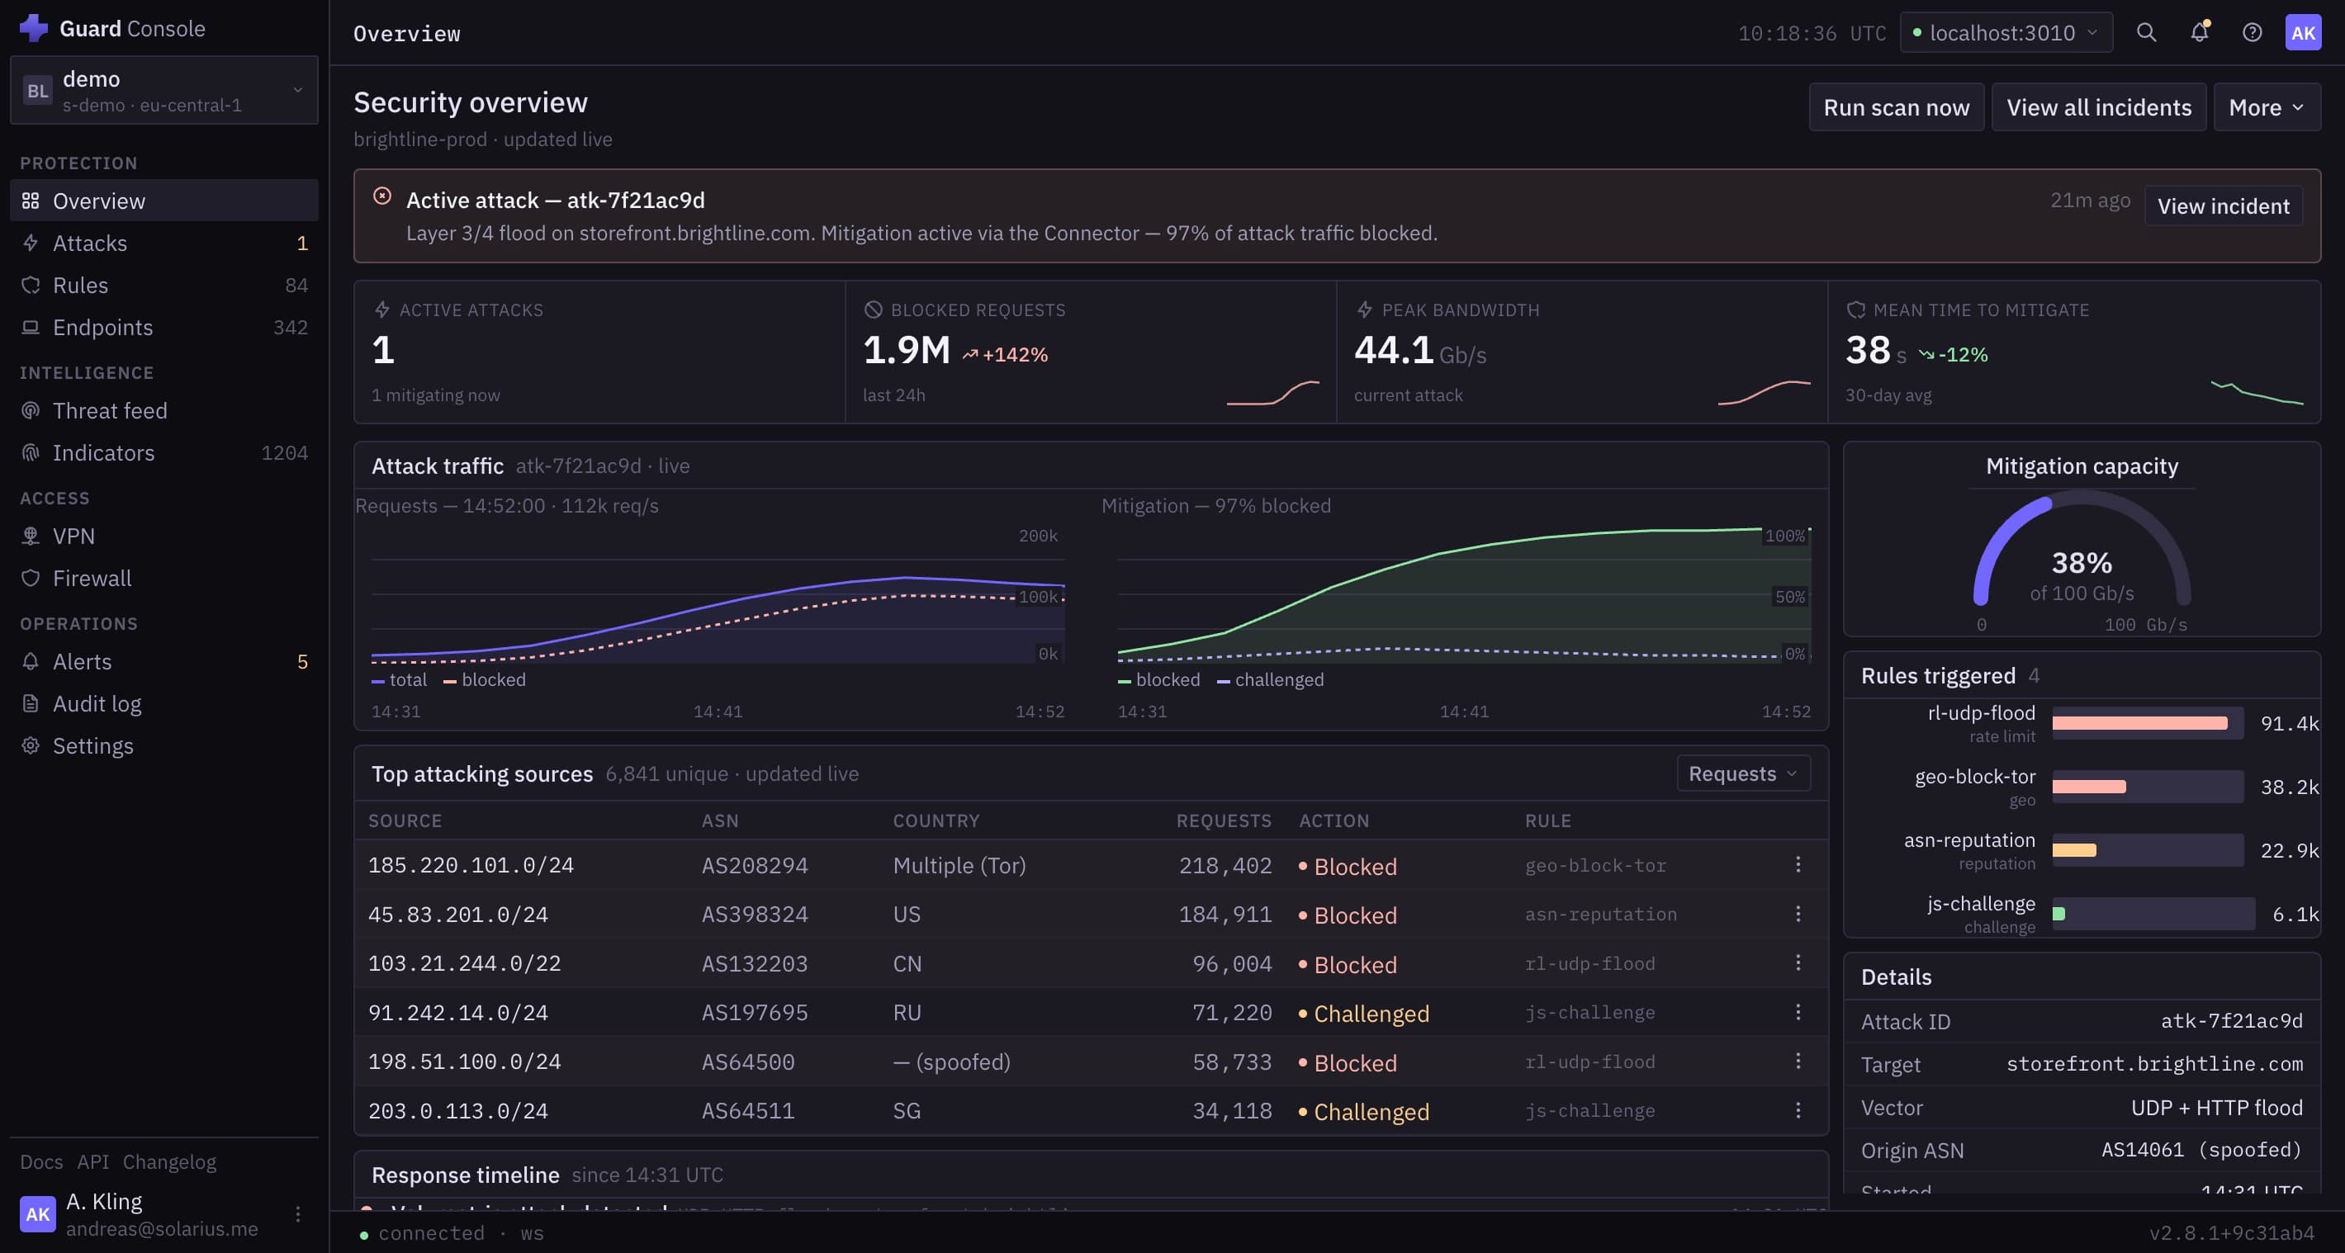Viewport: 2345px width, 1253px height.
Task: Click the js-challenge rule bar
Action: 2153,914
